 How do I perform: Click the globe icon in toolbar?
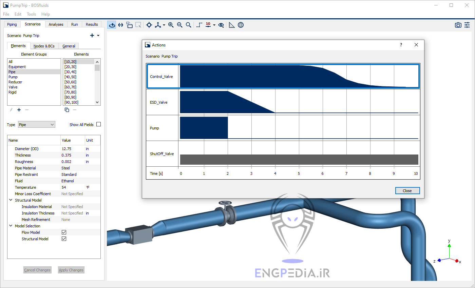241,25
